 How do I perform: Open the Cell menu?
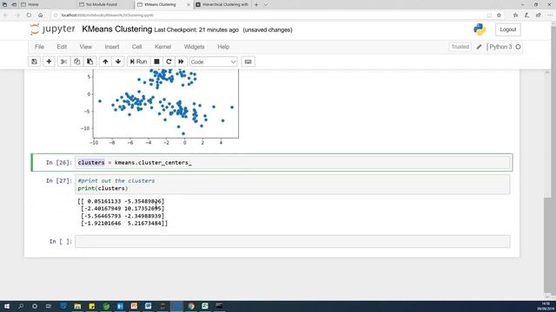point(136,47)
